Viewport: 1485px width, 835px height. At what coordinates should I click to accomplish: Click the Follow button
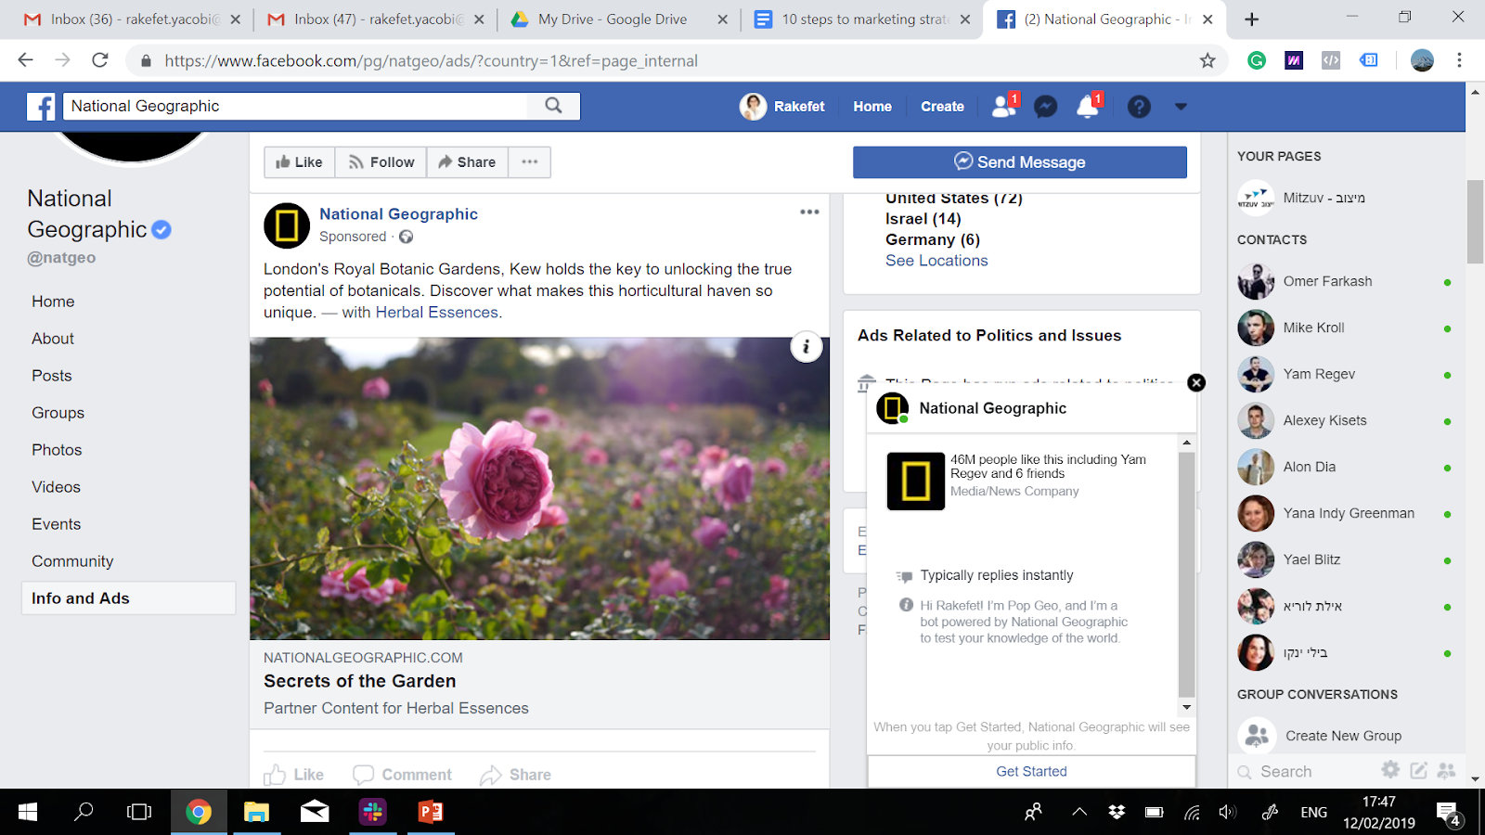coord(381,161)
